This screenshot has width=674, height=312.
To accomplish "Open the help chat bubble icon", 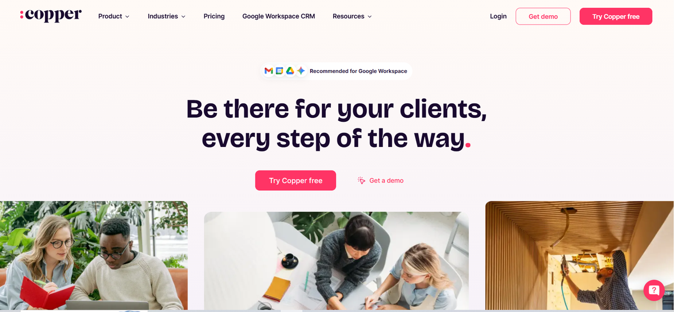I will click(x=654, y=290).
